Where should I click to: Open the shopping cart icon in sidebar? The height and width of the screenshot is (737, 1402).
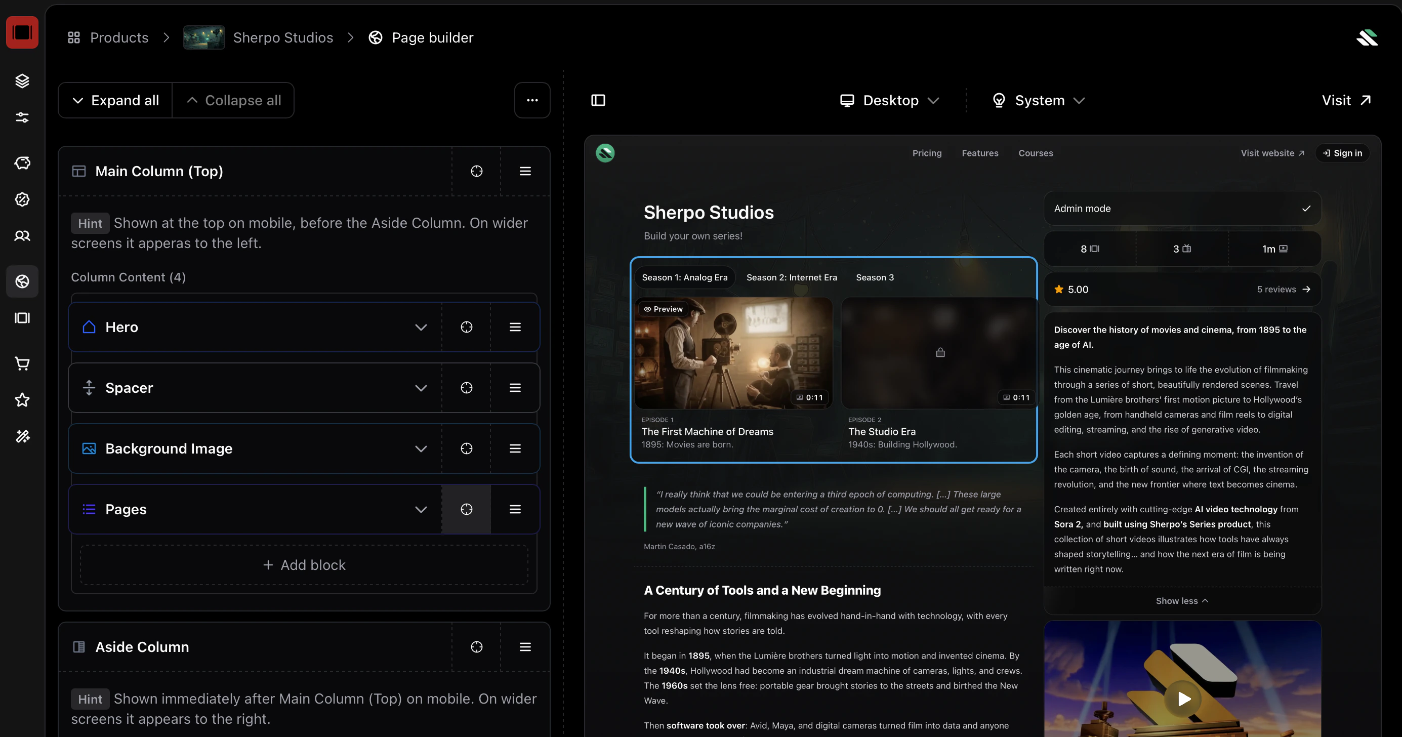22,363
